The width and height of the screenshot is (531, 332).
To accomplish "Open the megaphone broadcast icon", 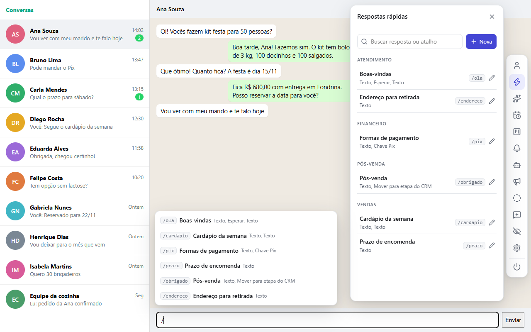I will click(517, 181).
